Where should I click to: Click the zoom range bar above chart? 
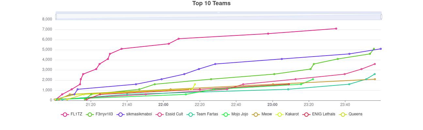218,17
